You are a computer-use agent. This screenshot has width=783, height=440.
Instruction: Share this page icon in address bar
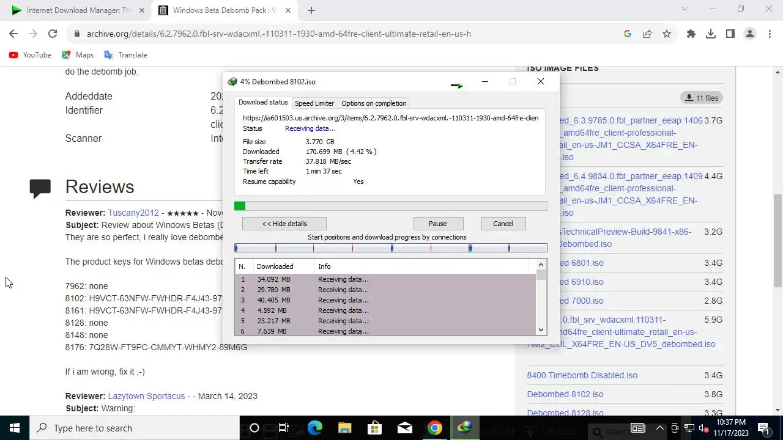pyautogui.click(x=647, y=34)
